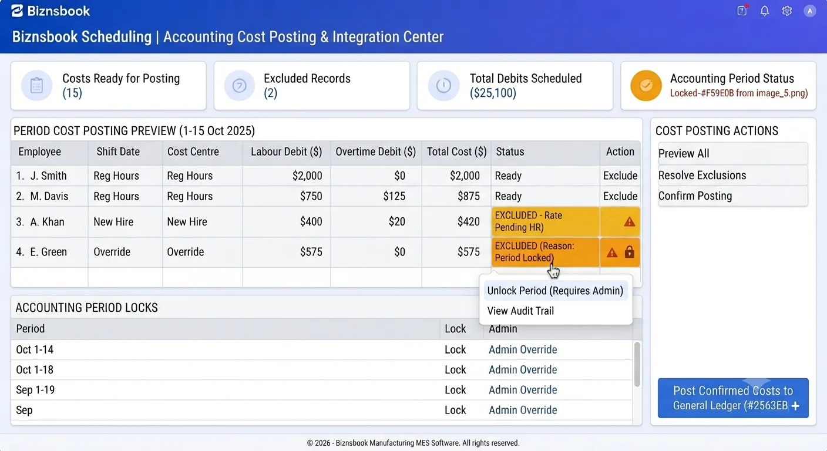Open the user avatar A menu

pyautogui.click(x=810, y=11)
